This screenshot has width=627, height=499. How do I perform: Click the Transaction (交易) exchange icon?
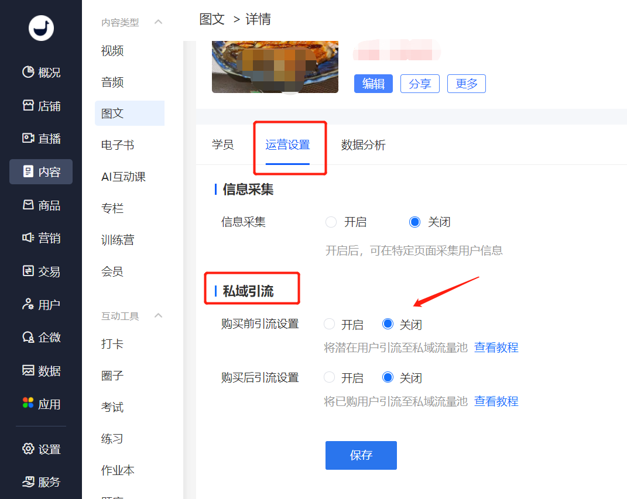tap(28, 271)
